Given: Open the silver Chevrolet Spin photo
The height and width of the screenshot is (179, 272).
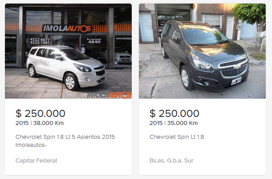Looking at the screenshot, I should click(68, 51).
